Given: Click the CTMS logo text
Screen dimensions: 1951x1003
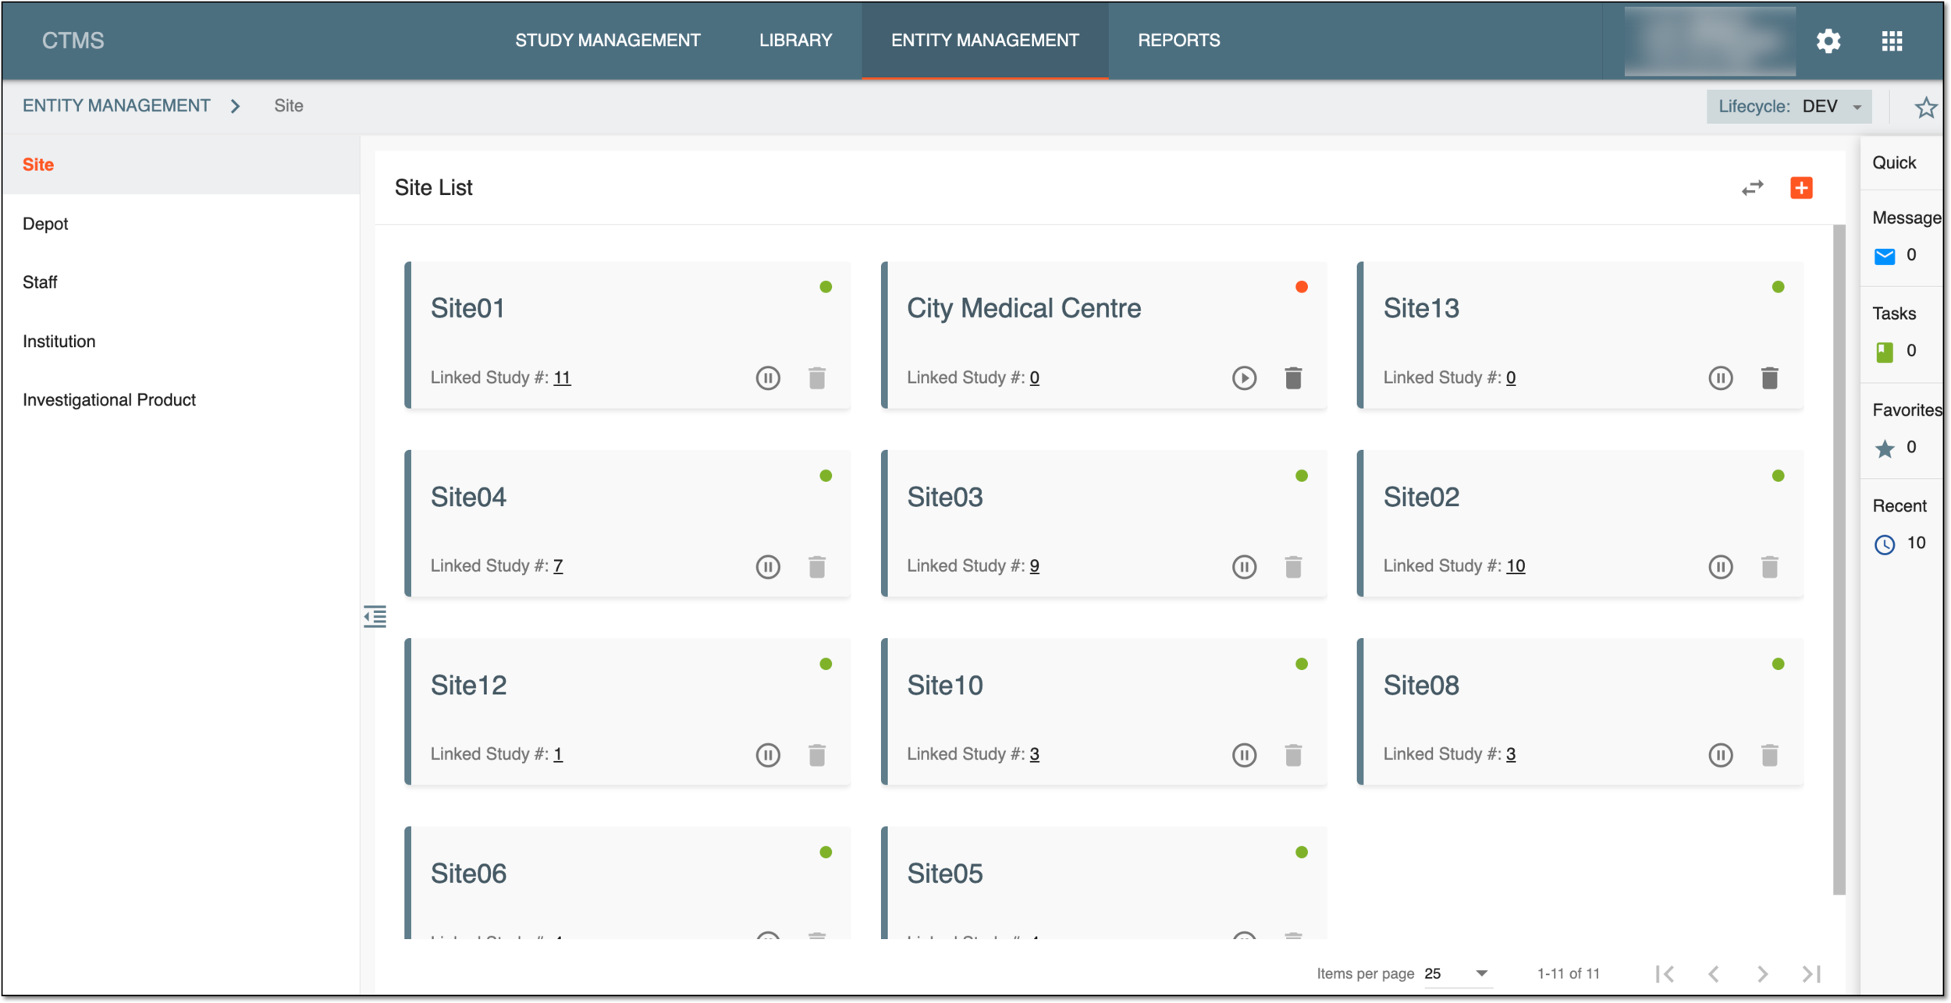Looking at the screenshot, I should [73, 41].
